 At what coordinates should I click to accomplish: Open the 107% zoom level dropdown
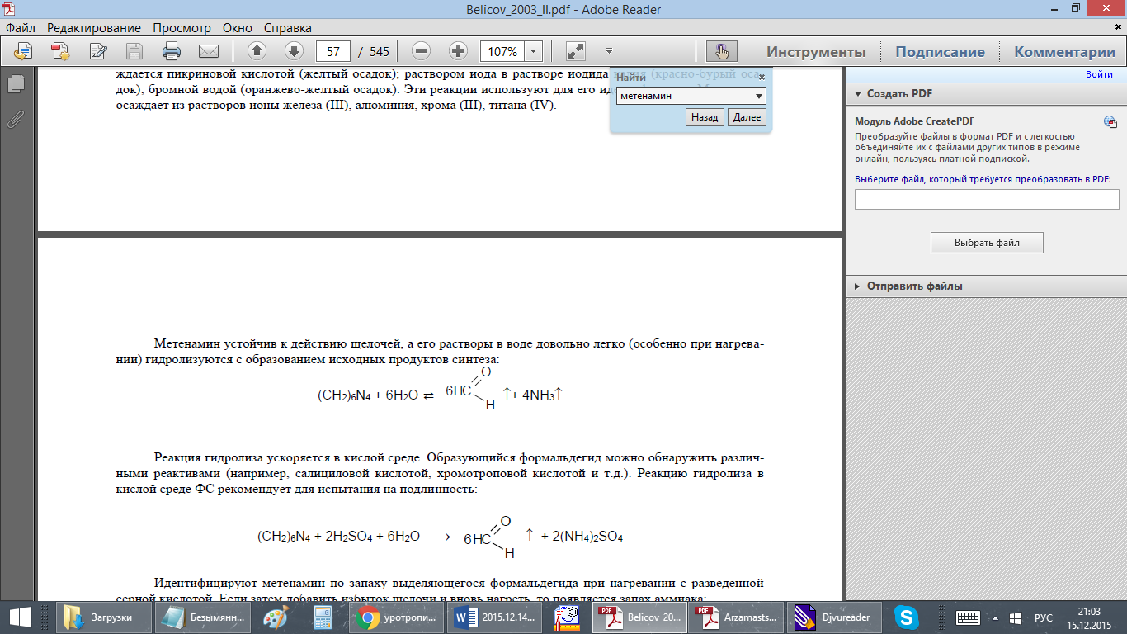(x=534, y=51)
